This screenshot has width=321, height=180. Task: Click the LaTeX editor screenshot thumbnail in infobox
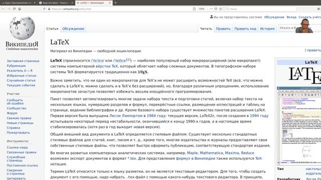coord(299,125)
